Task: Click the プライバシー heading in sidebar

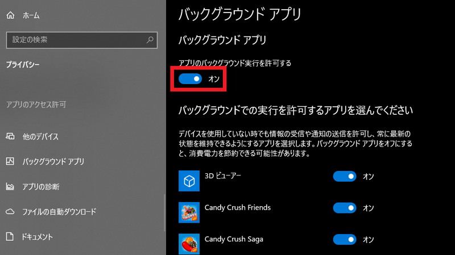Action: point(23,64)
